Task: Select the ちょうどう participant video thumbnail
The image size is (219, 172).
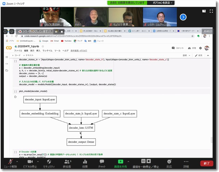Action: point(126,17)
